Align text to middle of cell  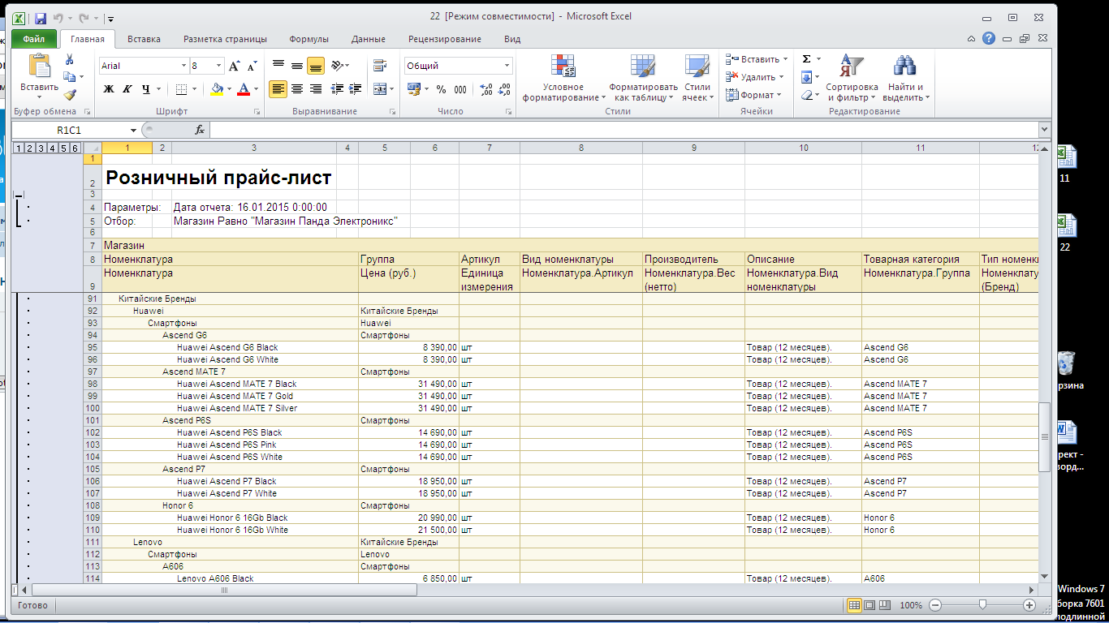(x=297, y=65)
